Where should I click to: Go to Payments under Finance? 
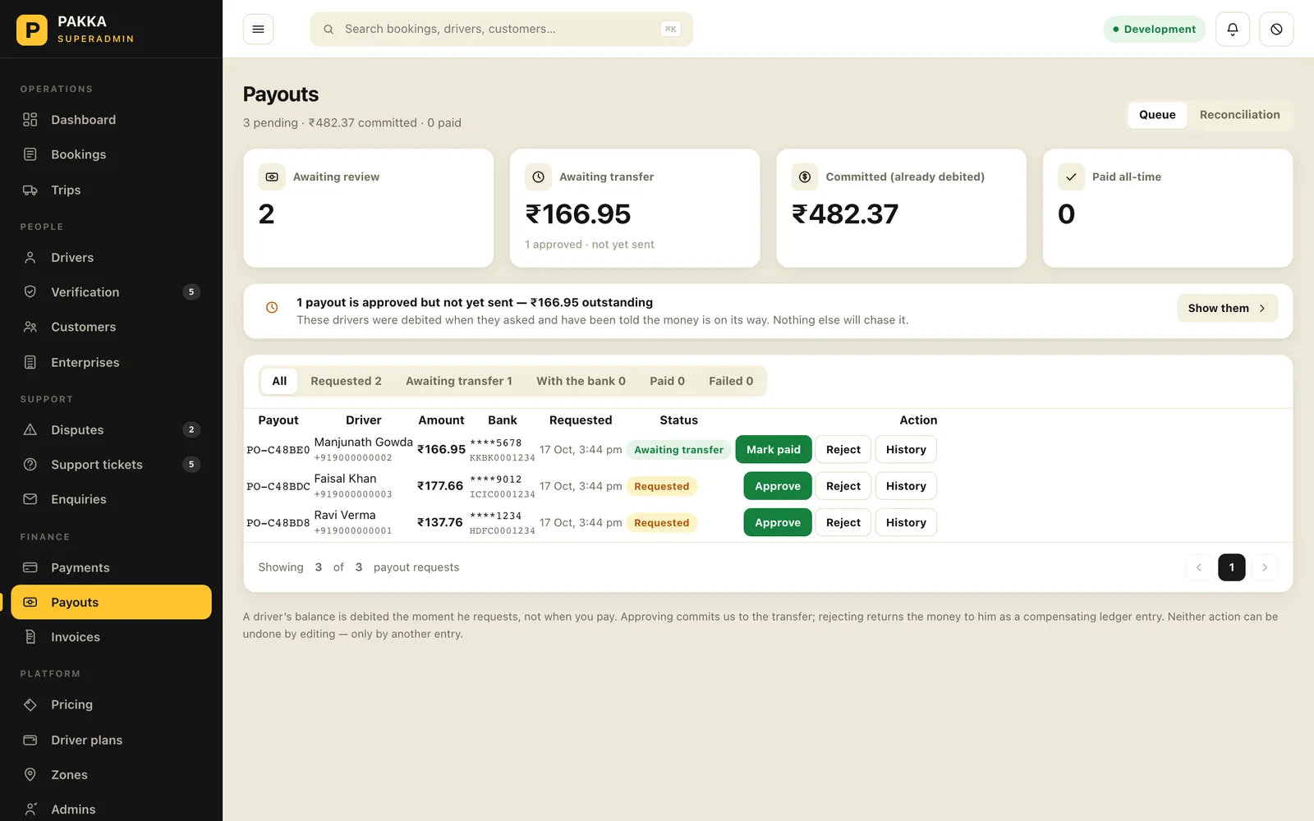tap(112, 567)
